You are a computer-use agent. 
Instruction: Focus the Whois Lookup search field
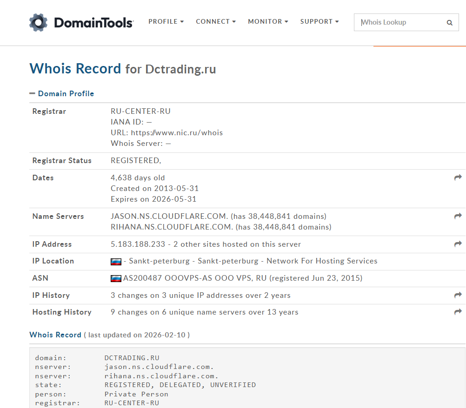pyautogui.click(x=400, y=22)
